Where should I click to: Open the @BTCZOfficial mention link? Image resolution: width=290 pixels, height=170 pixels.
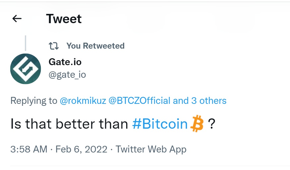(x=140, y=101)
